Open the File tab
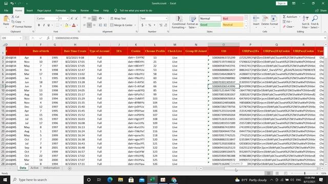 (6, 10)
